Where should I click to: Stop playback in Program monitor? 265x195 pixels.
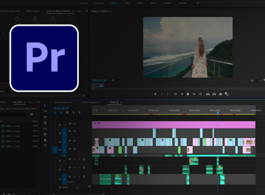(188, 94)
